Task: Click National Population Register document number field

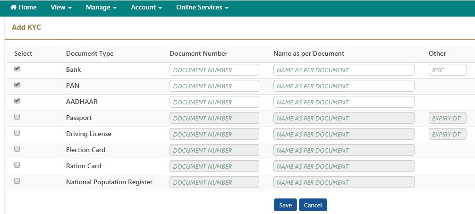Action: coord(214,182)
